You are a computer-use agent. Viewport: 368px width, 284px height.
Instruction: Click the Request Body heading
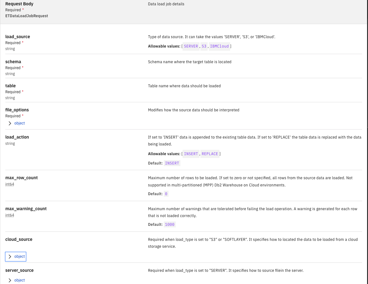(19, 4)
